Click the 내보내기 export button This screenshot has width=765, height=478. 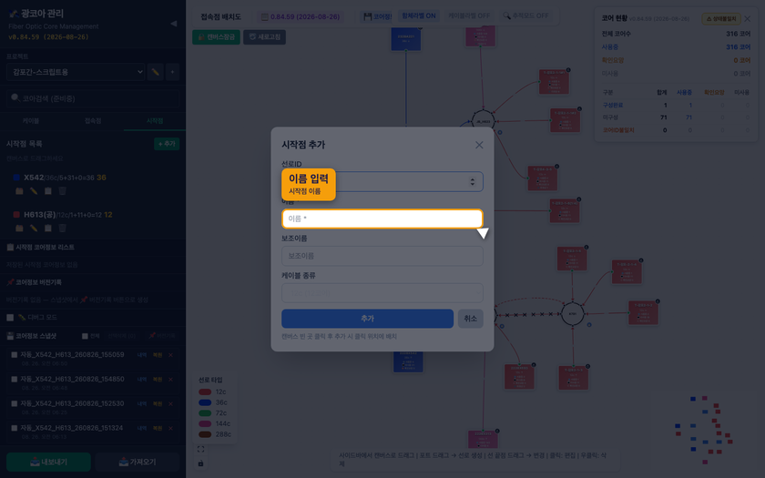[48, 462]
